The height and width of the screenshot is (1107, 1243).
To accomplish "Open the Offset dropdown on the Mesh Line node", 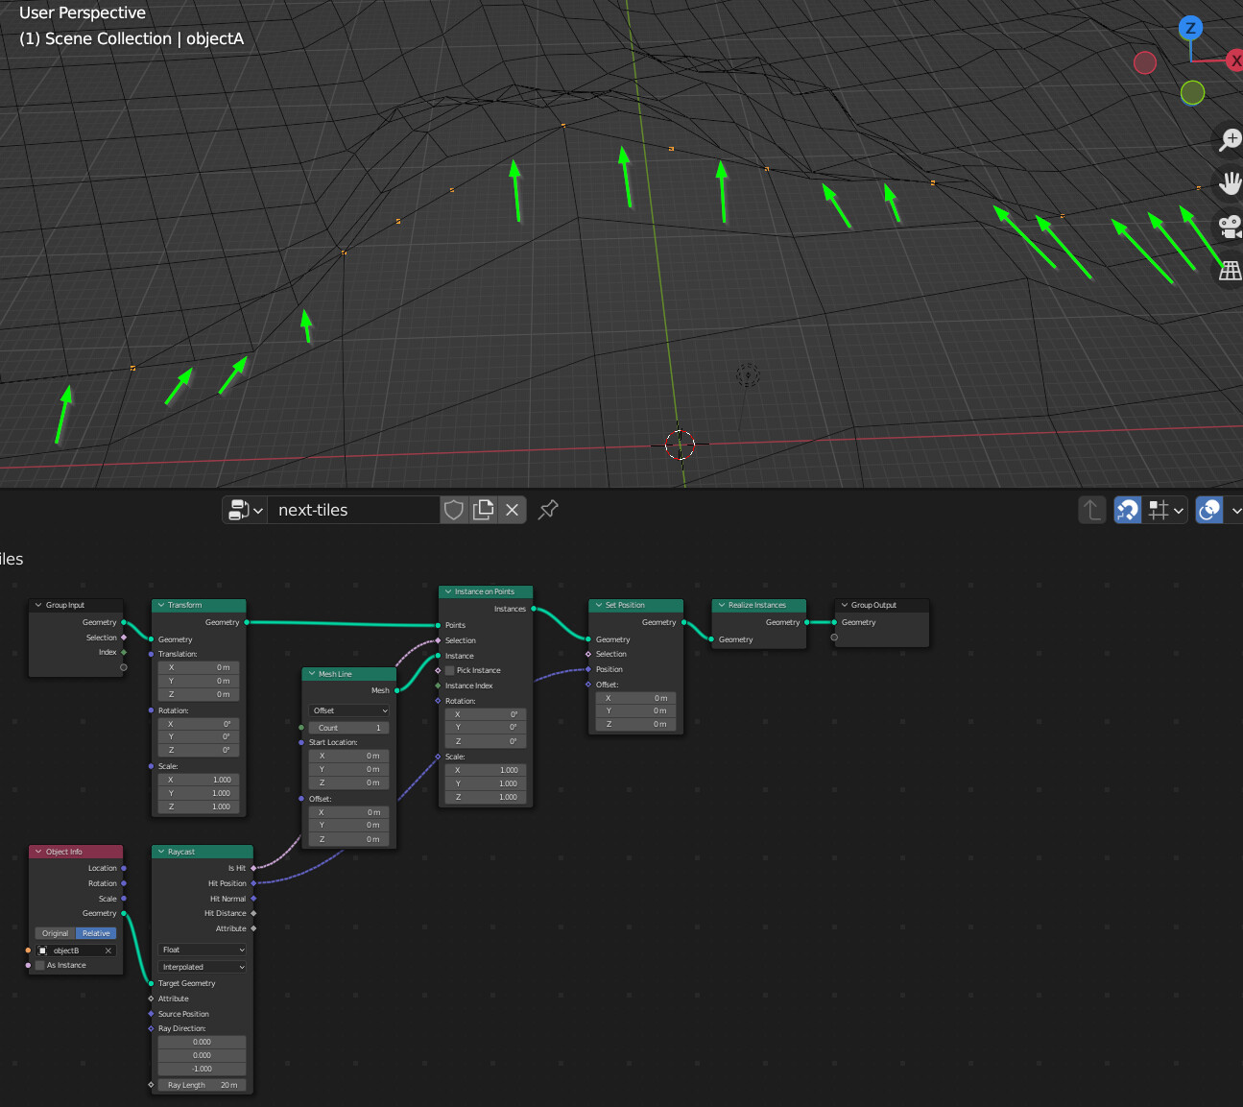I will pyautogui.click(x=348, y=710).
